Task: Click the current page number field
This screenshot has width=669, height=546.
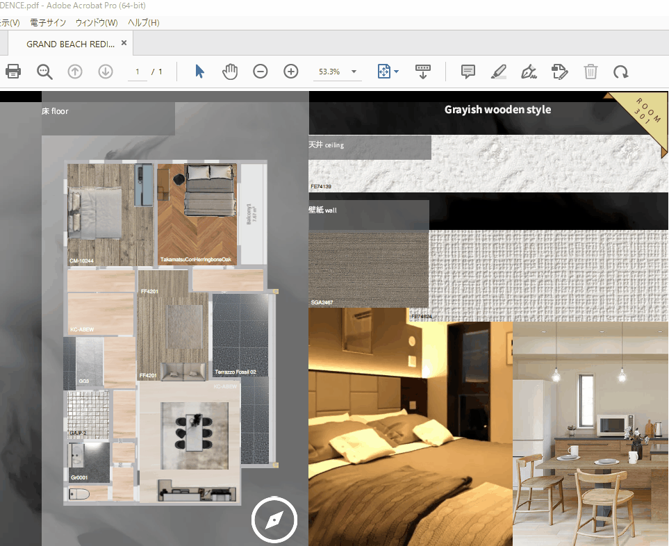Action: click(x=138, y=72)
